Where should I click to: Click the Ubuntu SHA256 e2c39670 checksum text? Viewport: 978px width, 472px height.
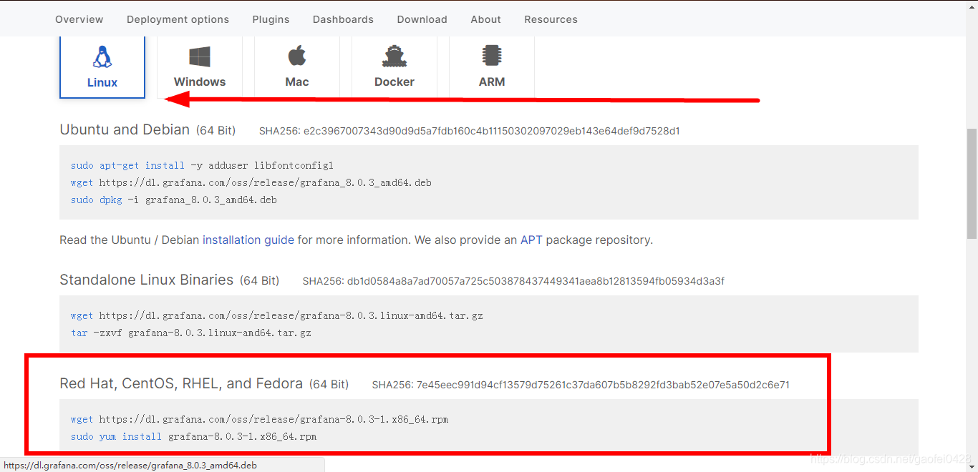pyautogui.click(x=470, y=131)
